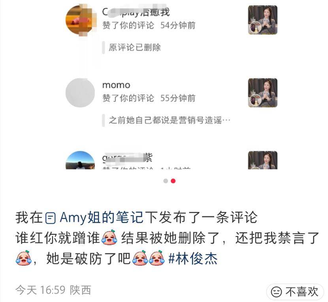
Task: Open the third partially visible video thumbnail
Action: 263,160
